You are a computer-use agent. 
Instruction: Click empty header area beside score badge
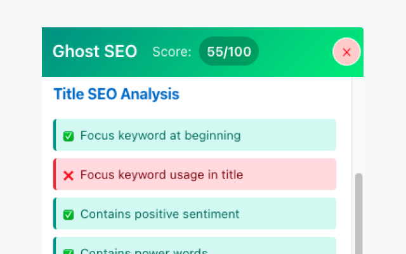[x=295, y=52]
